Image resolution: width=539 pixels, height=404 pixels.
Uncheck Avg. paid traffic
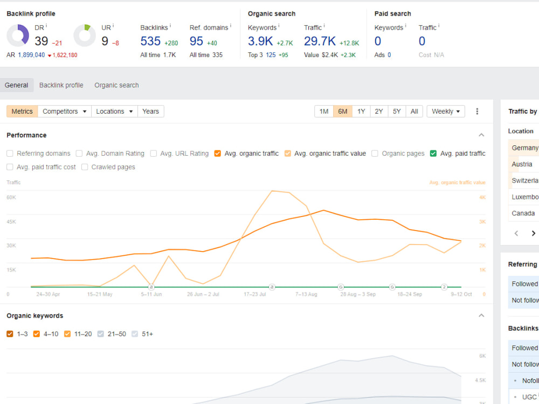click(x=433, y=153)
